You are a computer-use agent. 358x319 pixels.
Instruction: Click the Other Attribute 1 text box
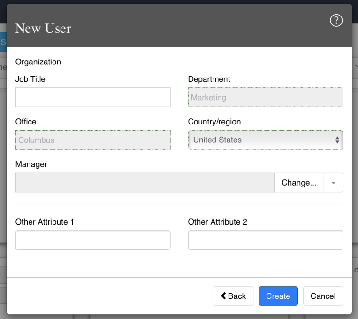click(x=93, y=240)
